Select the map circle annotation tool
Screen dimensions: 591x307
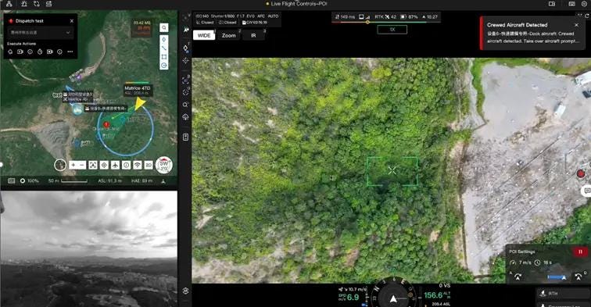164,66
